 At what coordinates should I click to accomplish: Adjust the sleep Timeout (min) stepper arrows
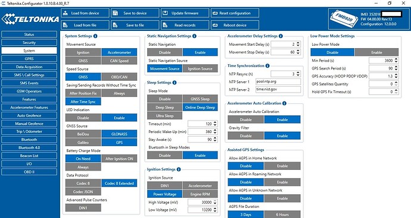pyautogui.click(x=215, y=124)
